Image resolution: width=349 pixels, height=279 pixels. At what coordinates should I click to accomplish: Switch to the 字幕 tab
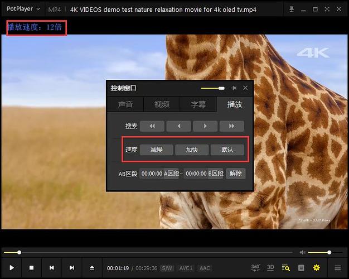[198, 104]
